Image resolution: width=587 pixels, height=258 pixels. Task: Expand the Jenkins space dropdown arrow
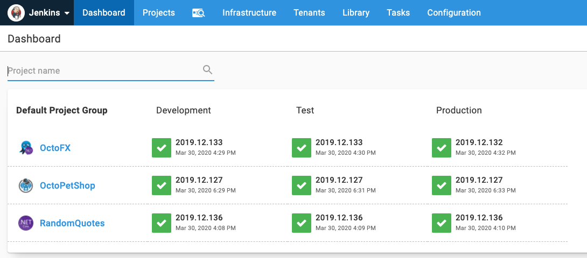coord(67,13)
